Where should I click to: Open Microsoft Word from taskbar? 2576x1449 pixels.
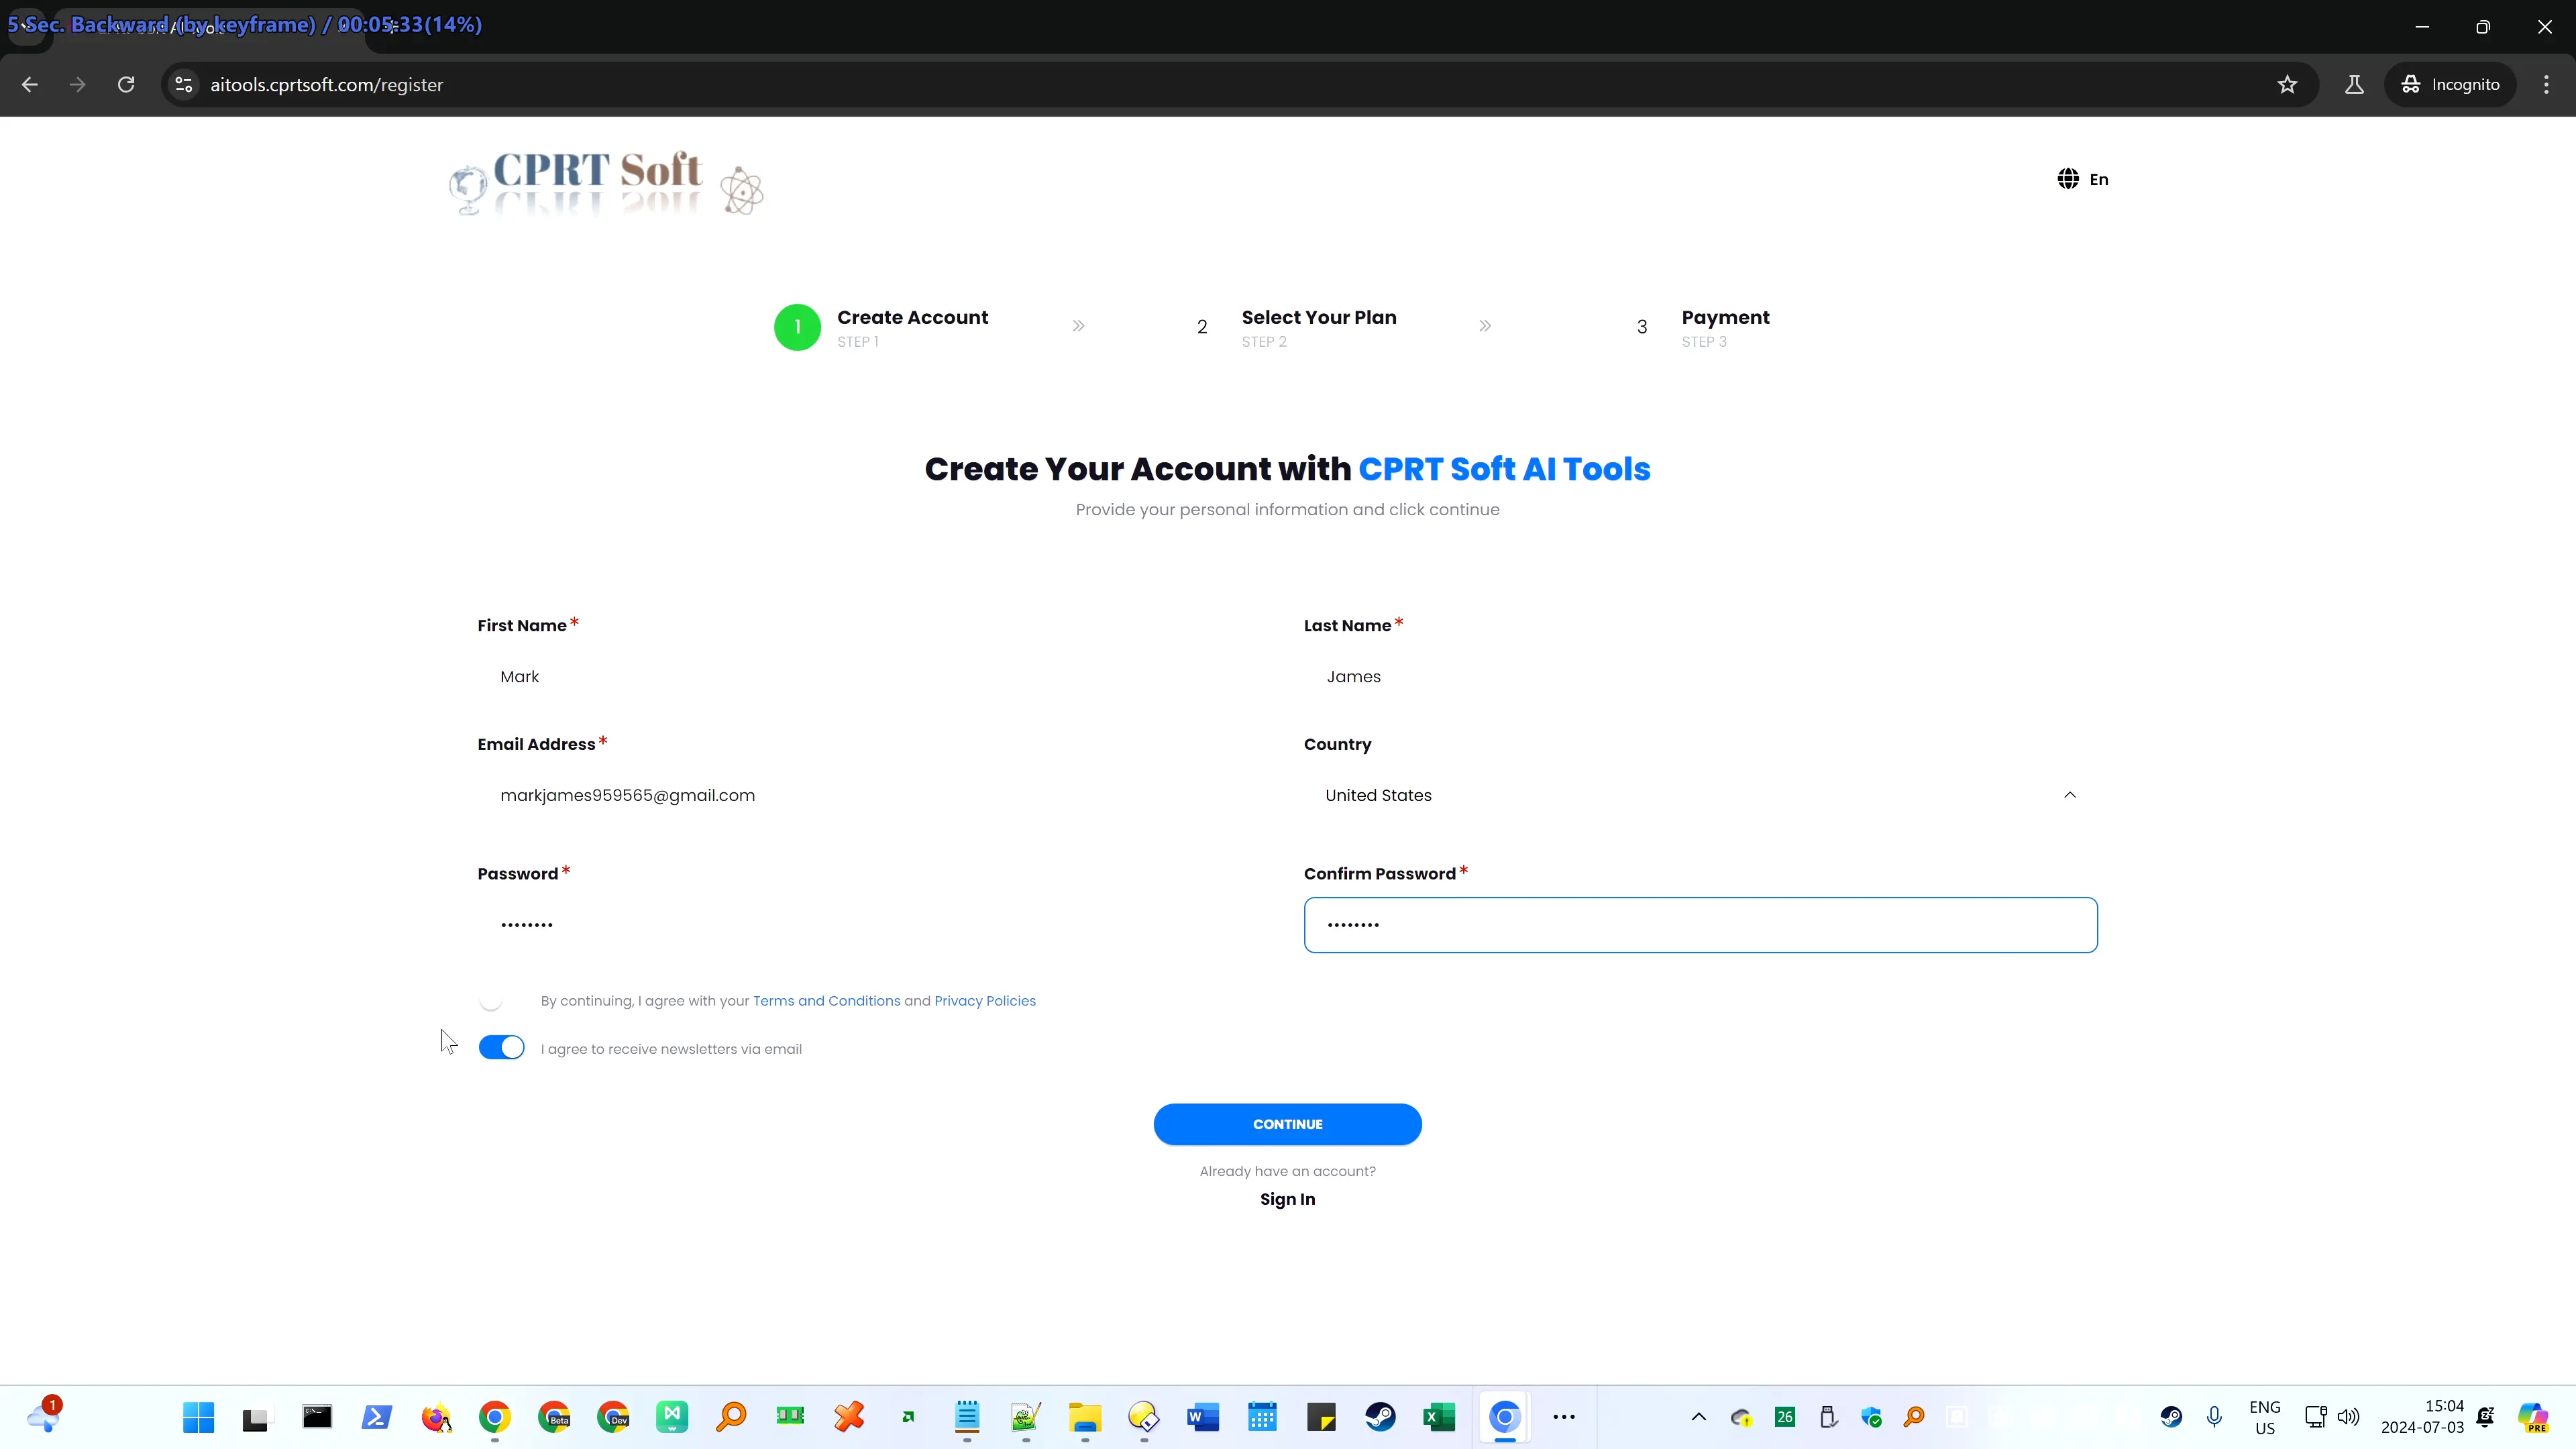coord(1203,1417)
